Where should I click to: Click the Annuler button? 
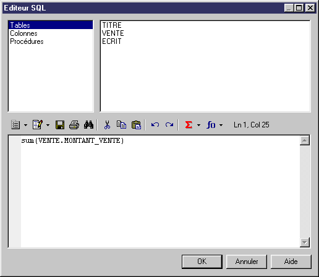[x=247, y=262]
